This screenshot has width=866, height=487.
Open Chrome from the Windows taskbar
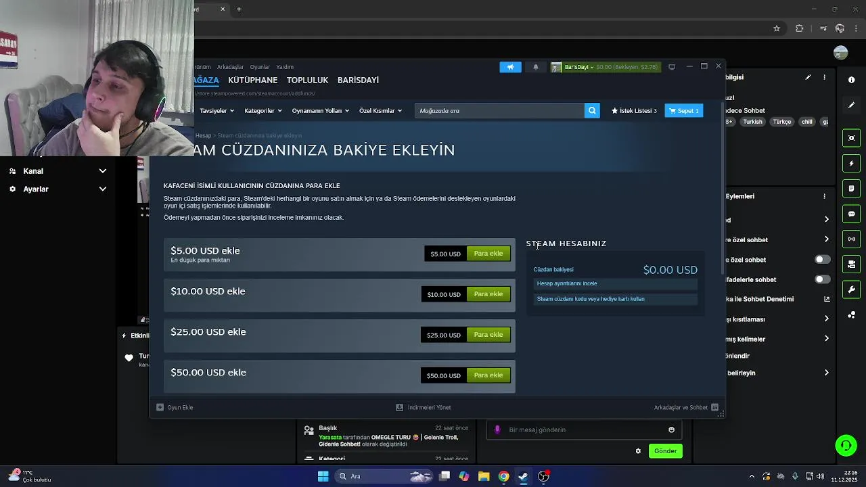coord(503,476)
